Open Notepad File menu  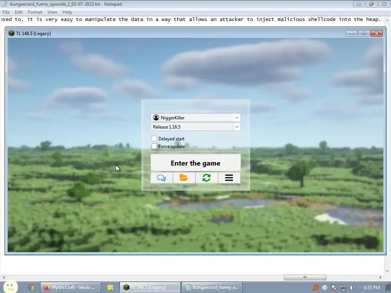pos(6,12)
